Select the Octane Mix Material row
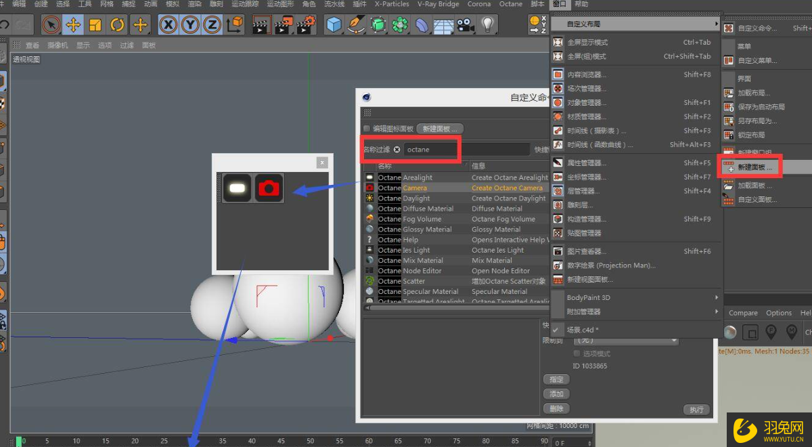 [x=456, y=260]
